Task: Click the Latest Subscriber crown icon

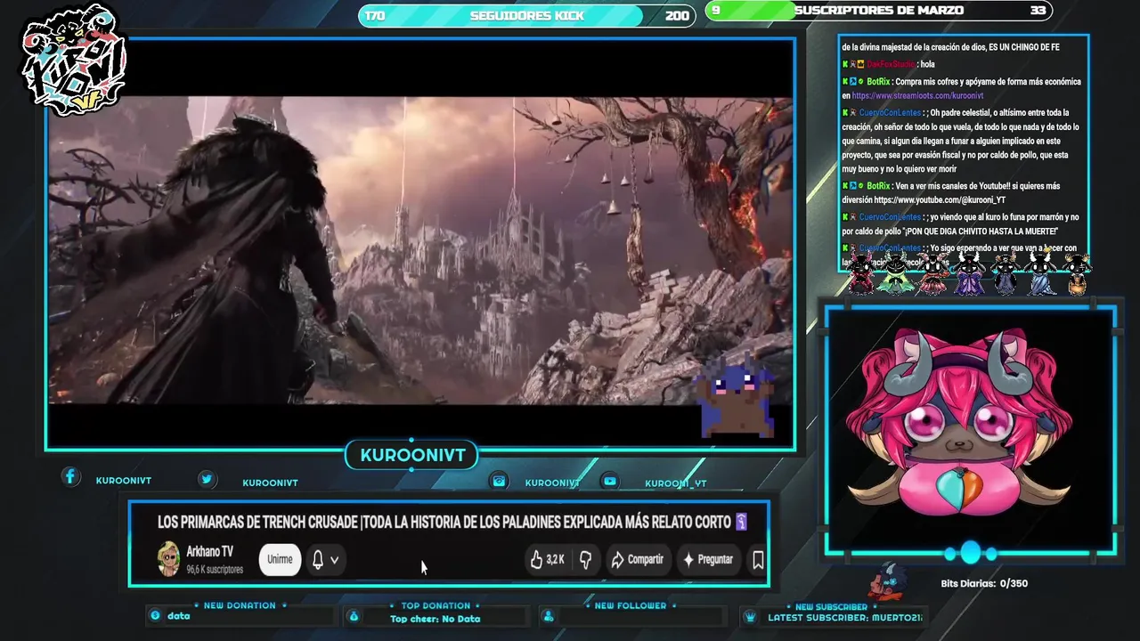Action: [750, 617]
